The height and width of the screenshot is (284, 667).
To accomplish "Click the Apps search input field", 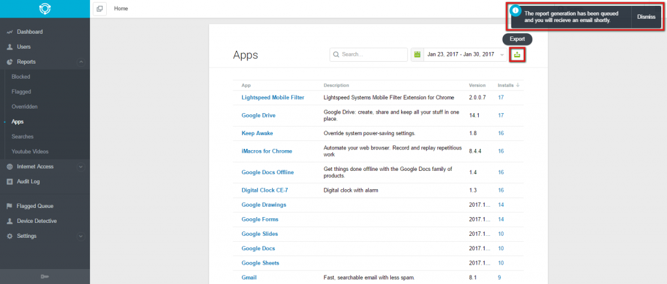I will click(x=369, y=55).
